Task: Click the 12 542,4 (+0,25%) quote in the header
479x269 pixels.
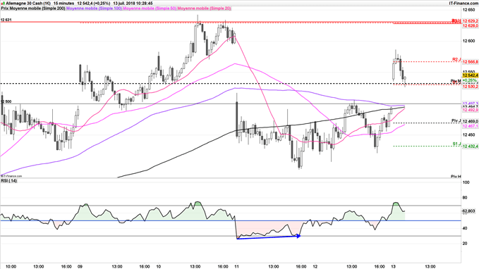Action: [94, 4]
